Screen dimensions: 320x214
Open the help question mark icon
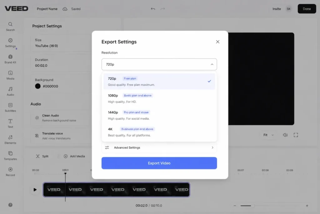10,205
